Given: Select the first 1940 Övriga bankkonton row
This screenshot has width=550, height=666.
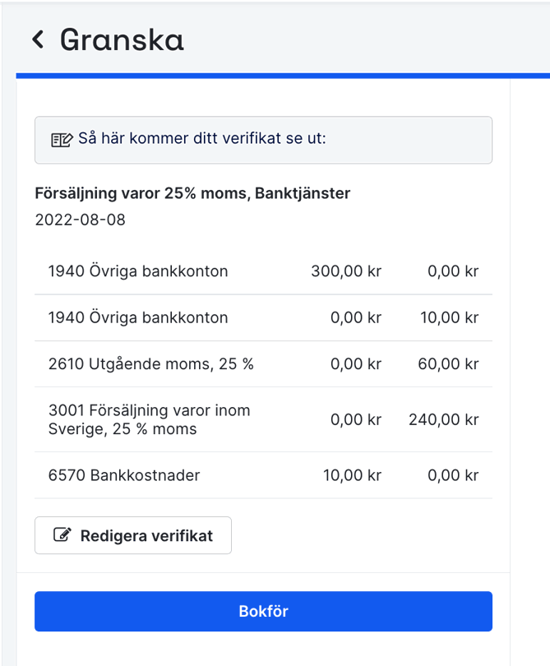Looking at the screenshot, I should coord(140,271).
